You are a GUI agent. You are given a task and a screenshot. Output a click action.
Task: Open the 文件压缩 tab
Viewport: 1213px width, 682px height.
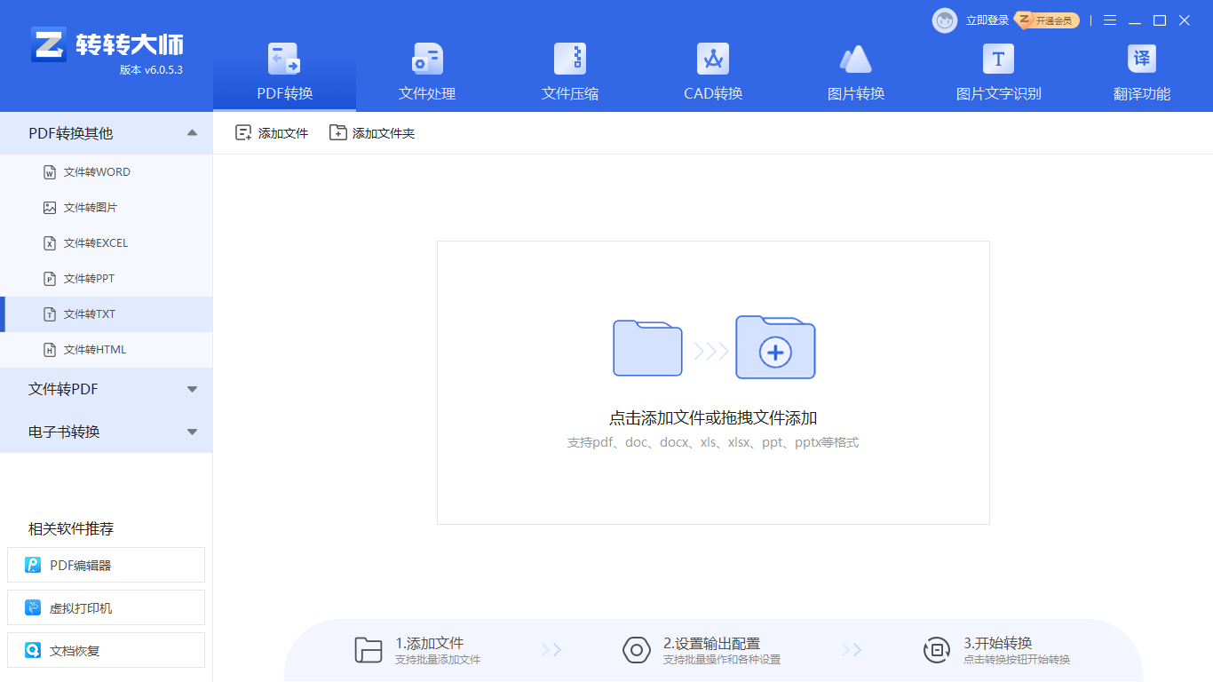[570, 73]
